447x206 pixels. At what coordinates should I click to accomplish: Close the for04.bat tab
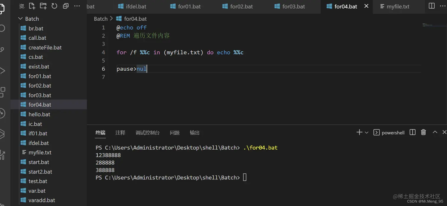pos(366,6)
